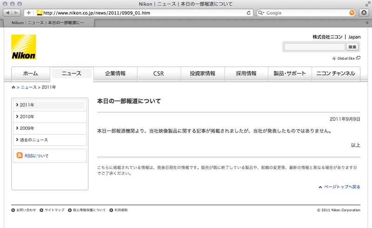
Task: Reload the page with the refresh icon
Action: coord(249,13)
